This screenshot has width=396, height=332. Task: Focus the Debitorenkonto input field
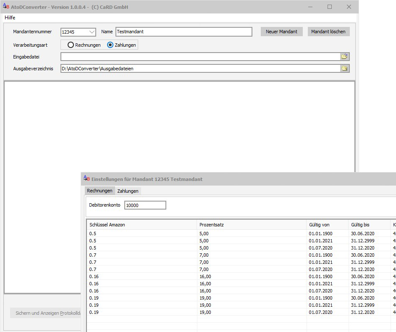145,205
